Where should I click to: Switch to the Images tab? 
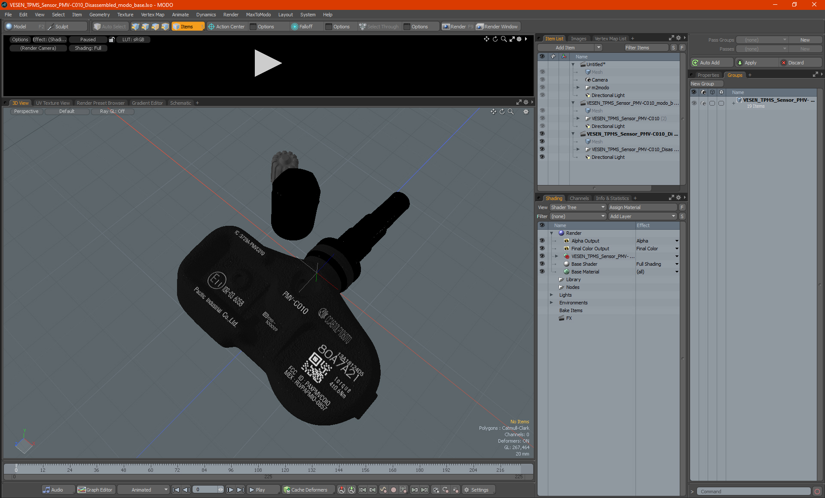(x=578, y=39)
